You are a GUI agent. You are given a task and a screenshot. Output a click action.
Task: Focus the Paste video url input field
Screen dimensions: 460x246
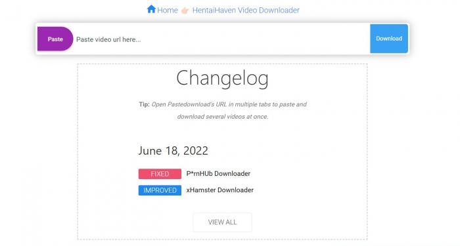221,39
